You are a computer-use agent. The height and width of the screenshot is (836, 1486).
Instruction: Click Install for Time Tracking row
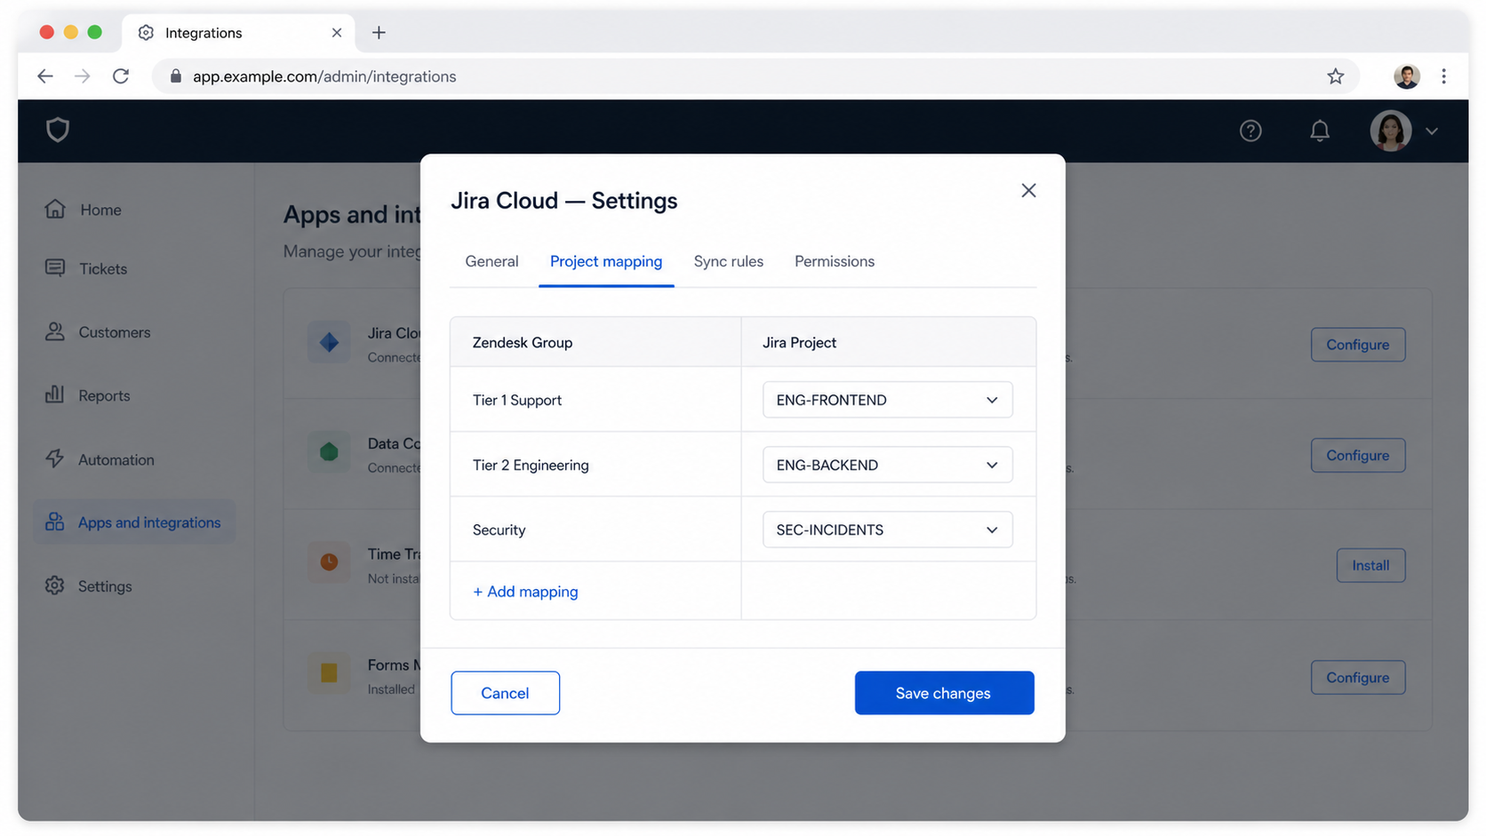(1370, 565)
